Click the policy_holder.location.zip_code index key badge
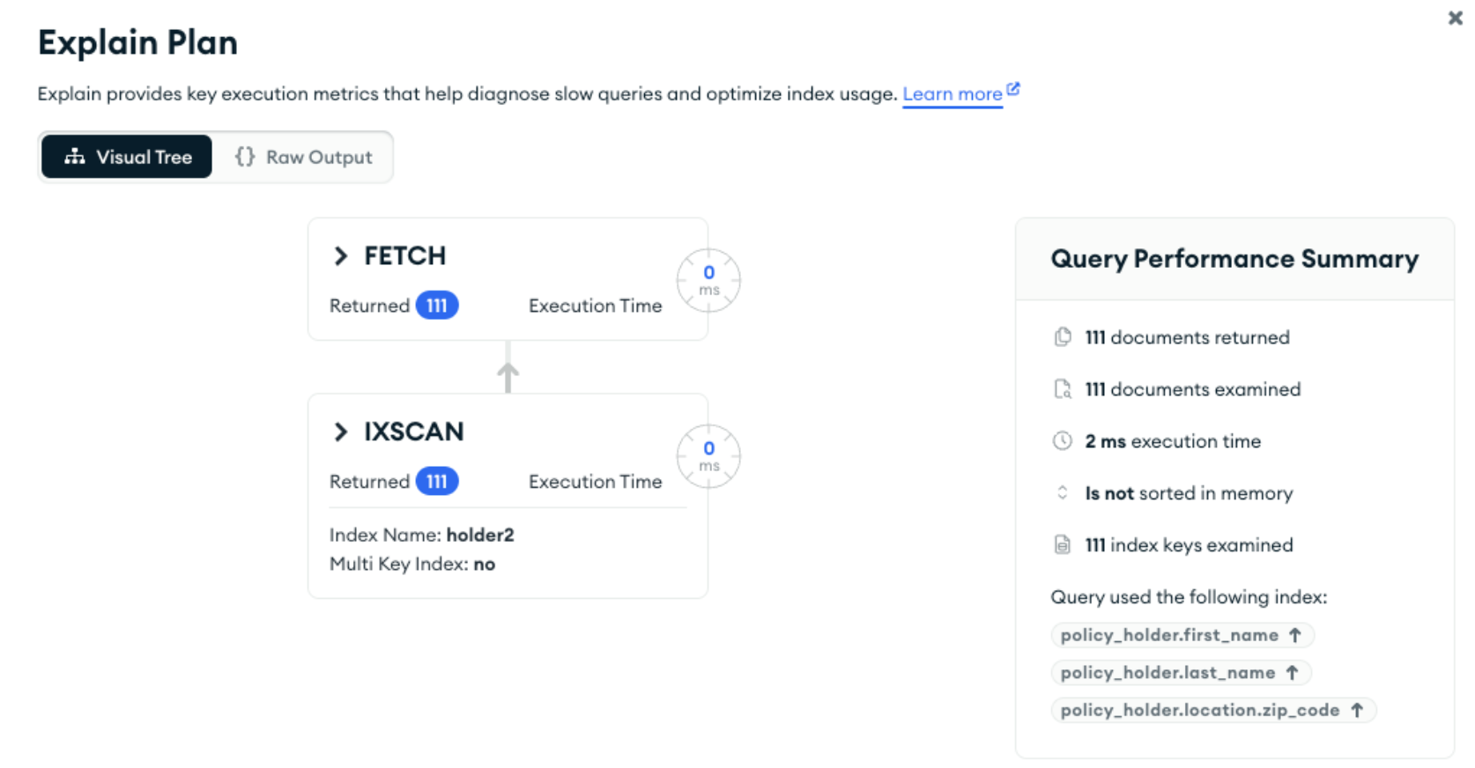 [1212, 711]
